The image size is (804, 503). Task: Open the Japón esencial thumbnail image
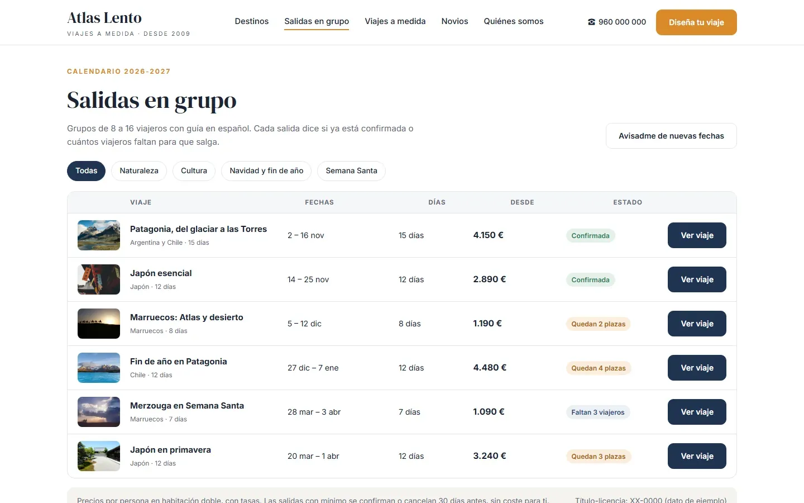99,279
